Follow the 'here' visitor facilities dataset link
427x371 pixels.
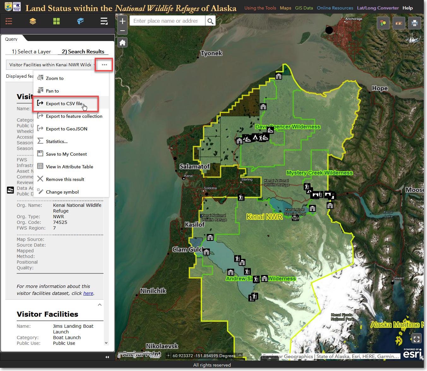coord(88,293)
